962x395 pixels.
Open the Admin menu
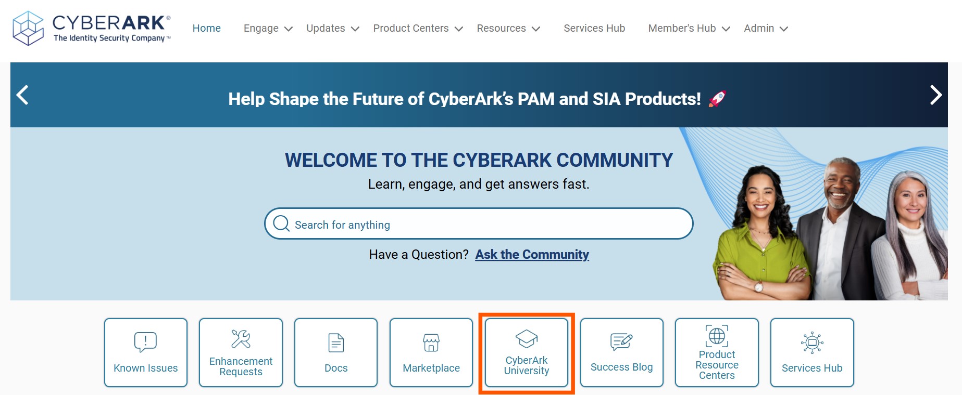point(759,28)
